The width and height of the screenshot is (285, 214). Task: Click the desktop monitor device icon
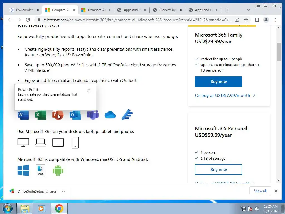pyautogui.click(x=23, y=142)
